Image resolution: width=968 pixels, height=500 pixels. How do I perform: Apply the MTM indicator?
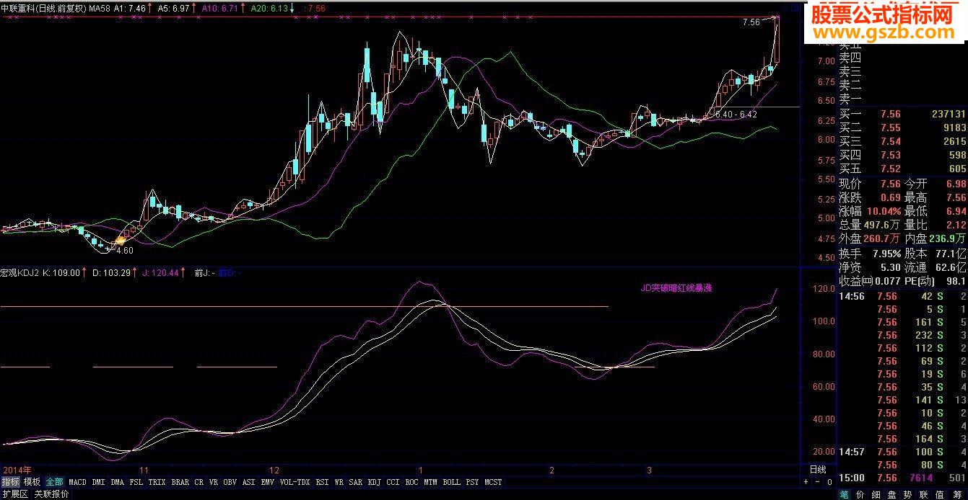431,482
